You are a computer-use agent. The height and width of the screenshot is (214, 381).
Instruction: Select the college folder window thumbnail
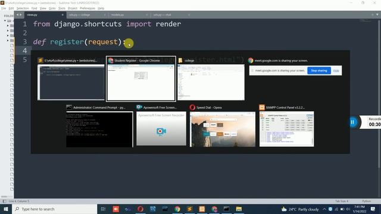(211, 82)
